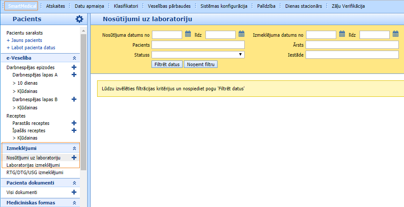Collapse the Izmeklējumi section
404x207 pixels.
(x=74, y=148)
